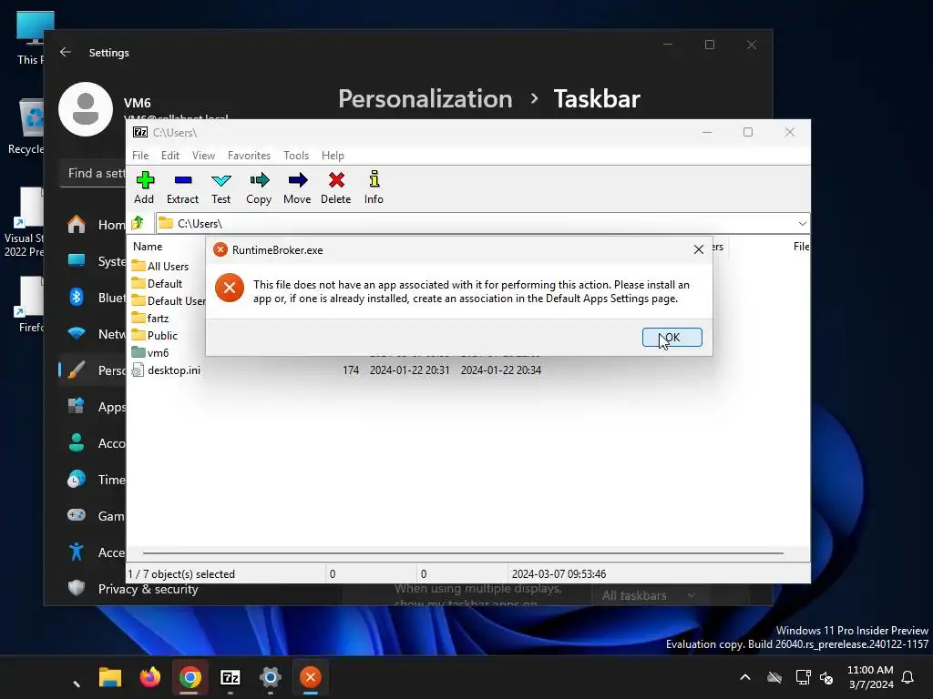
Task: Select the Recycle Bin desktop icon
Action: 26,126
